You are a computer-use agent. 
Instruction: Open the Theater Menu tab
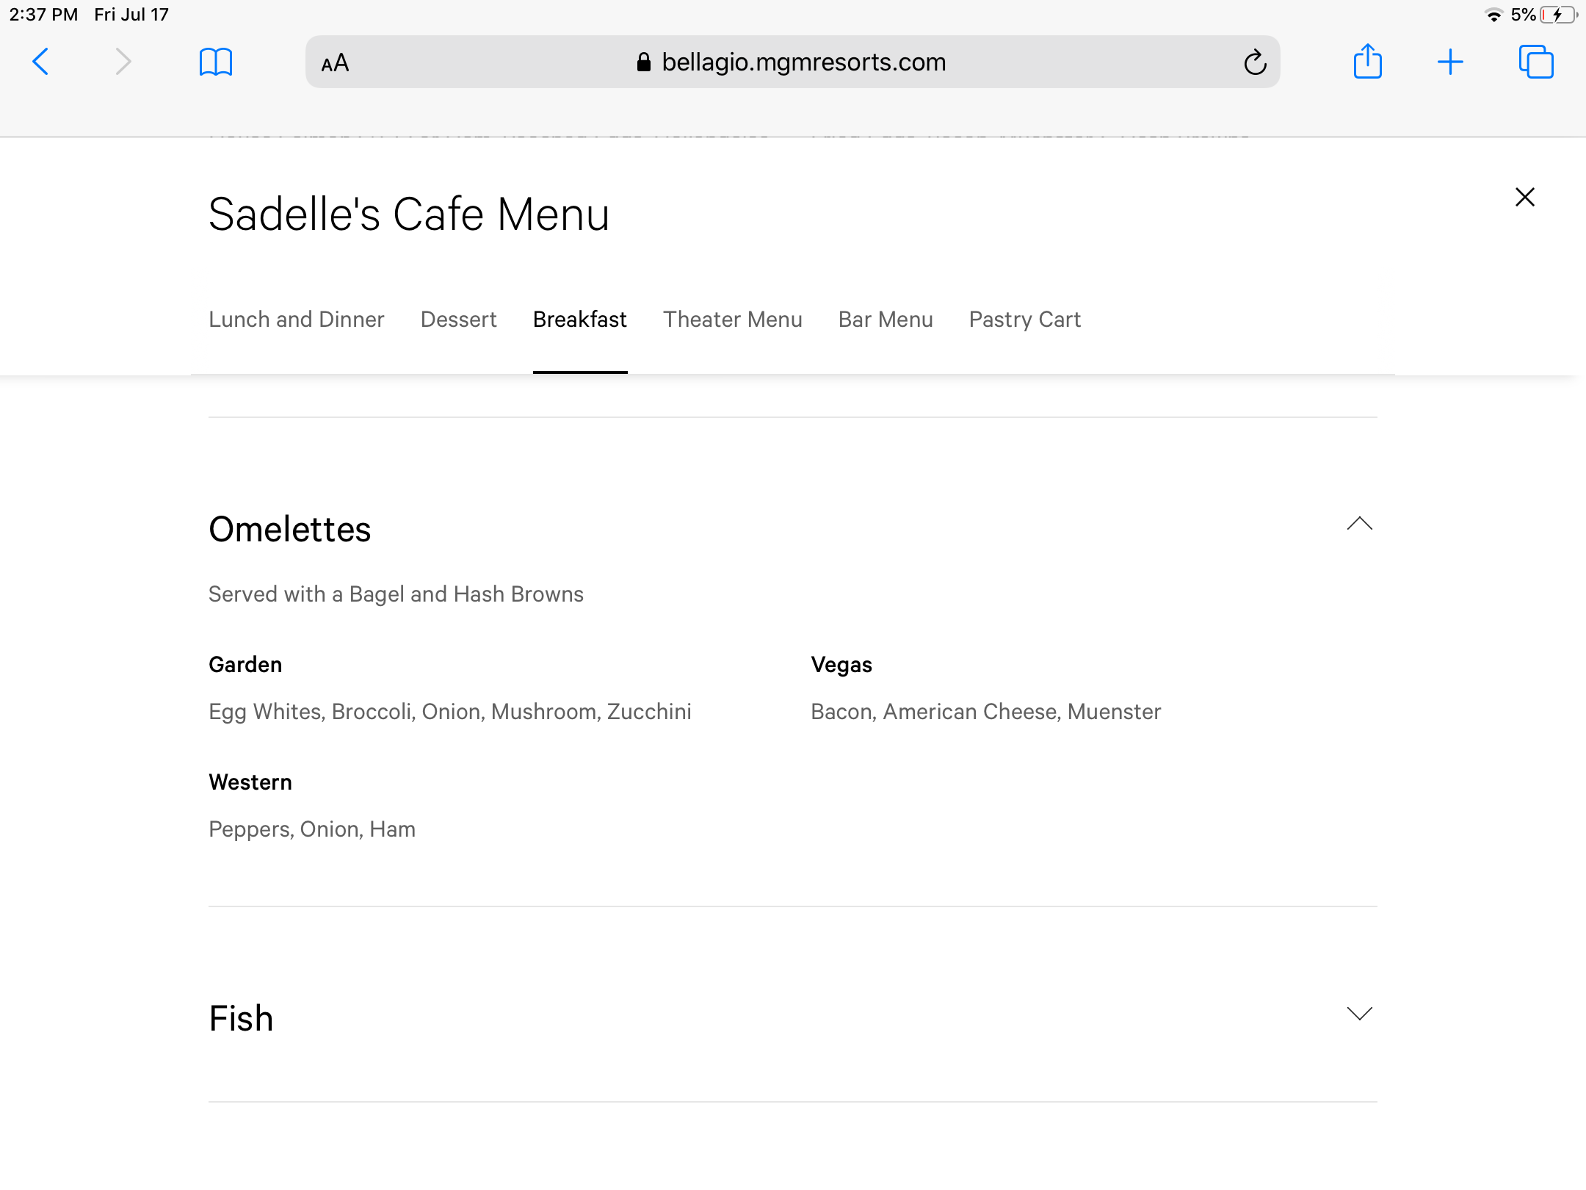pos(733,320)
